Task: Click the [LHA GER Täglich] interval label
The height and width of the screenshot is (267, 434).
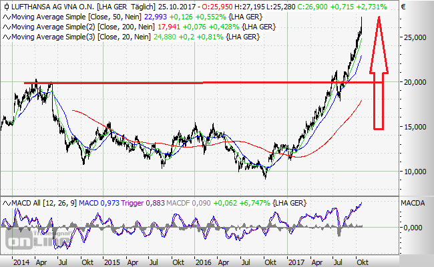Action: (x=126, y=7)
